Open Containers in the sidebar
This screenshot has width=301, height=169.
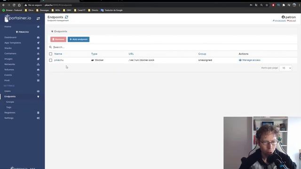pos(10,54)
